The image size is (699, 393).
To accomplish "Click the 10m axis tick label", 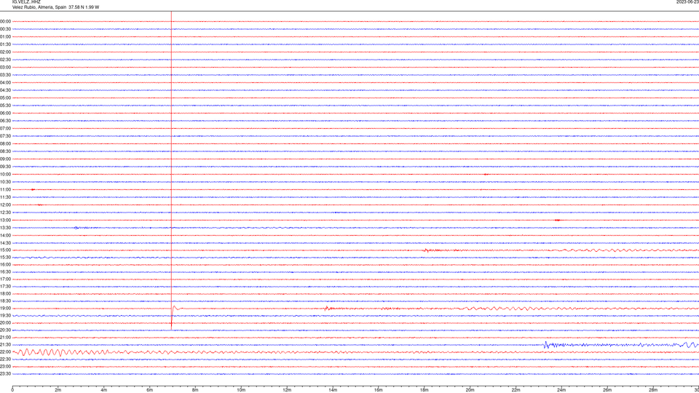I will tap(241, 390).
